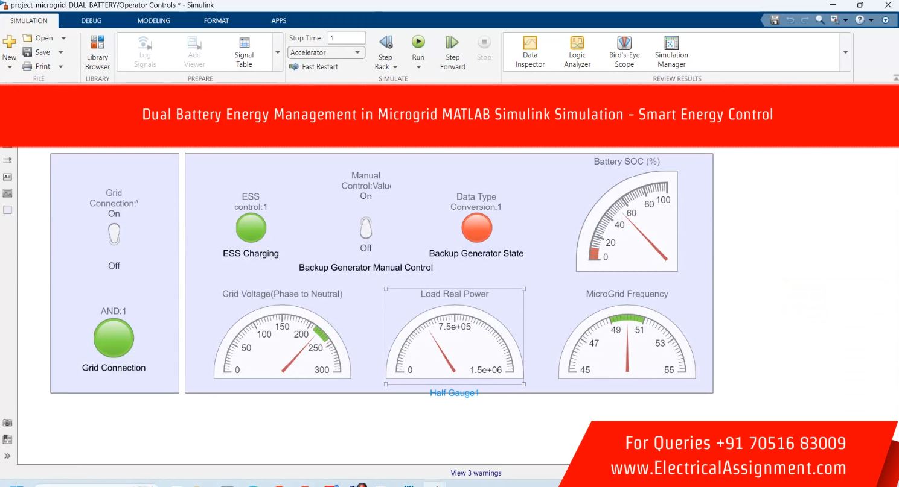Viewport: 899px width, 487px height.
Task: Open the Simulation Manager
Action: click(x=671, y=52)
